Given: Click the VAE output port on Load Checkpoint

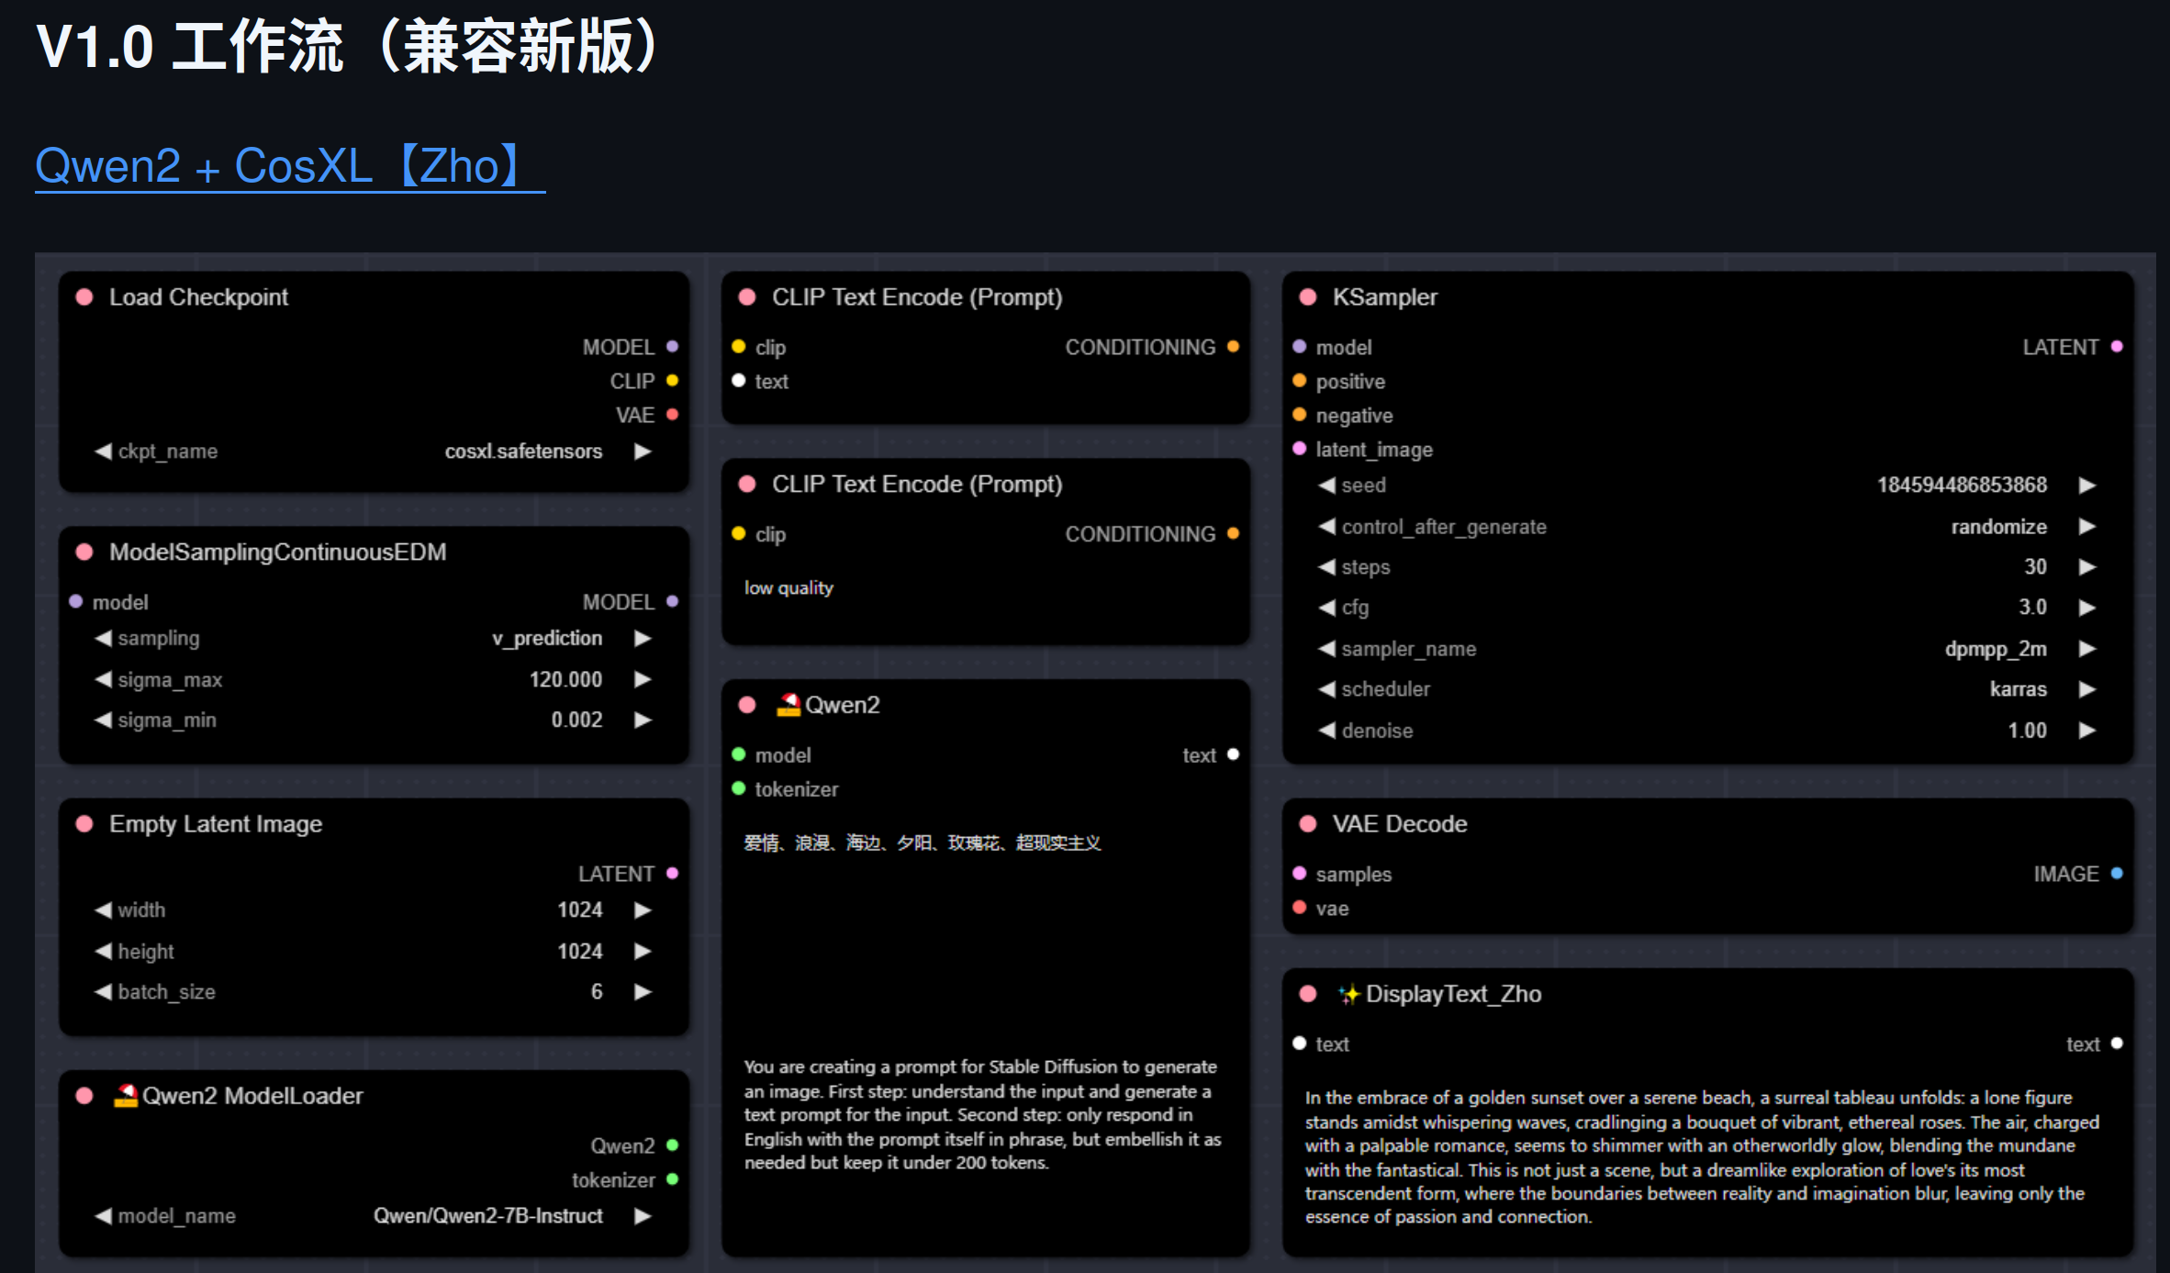Looking at the screenshot, I should pyautogui.click(x=673, y=415).
